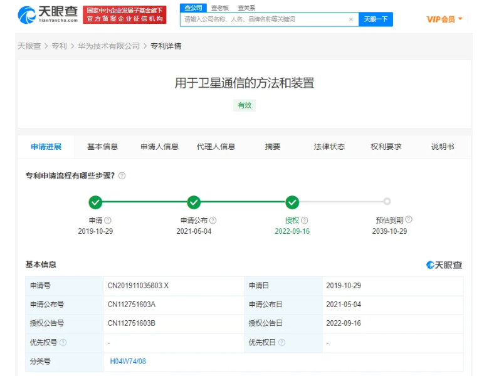Click the 申请 step green checkmark
Screen dimensions: 484x376
click(95, 202)
